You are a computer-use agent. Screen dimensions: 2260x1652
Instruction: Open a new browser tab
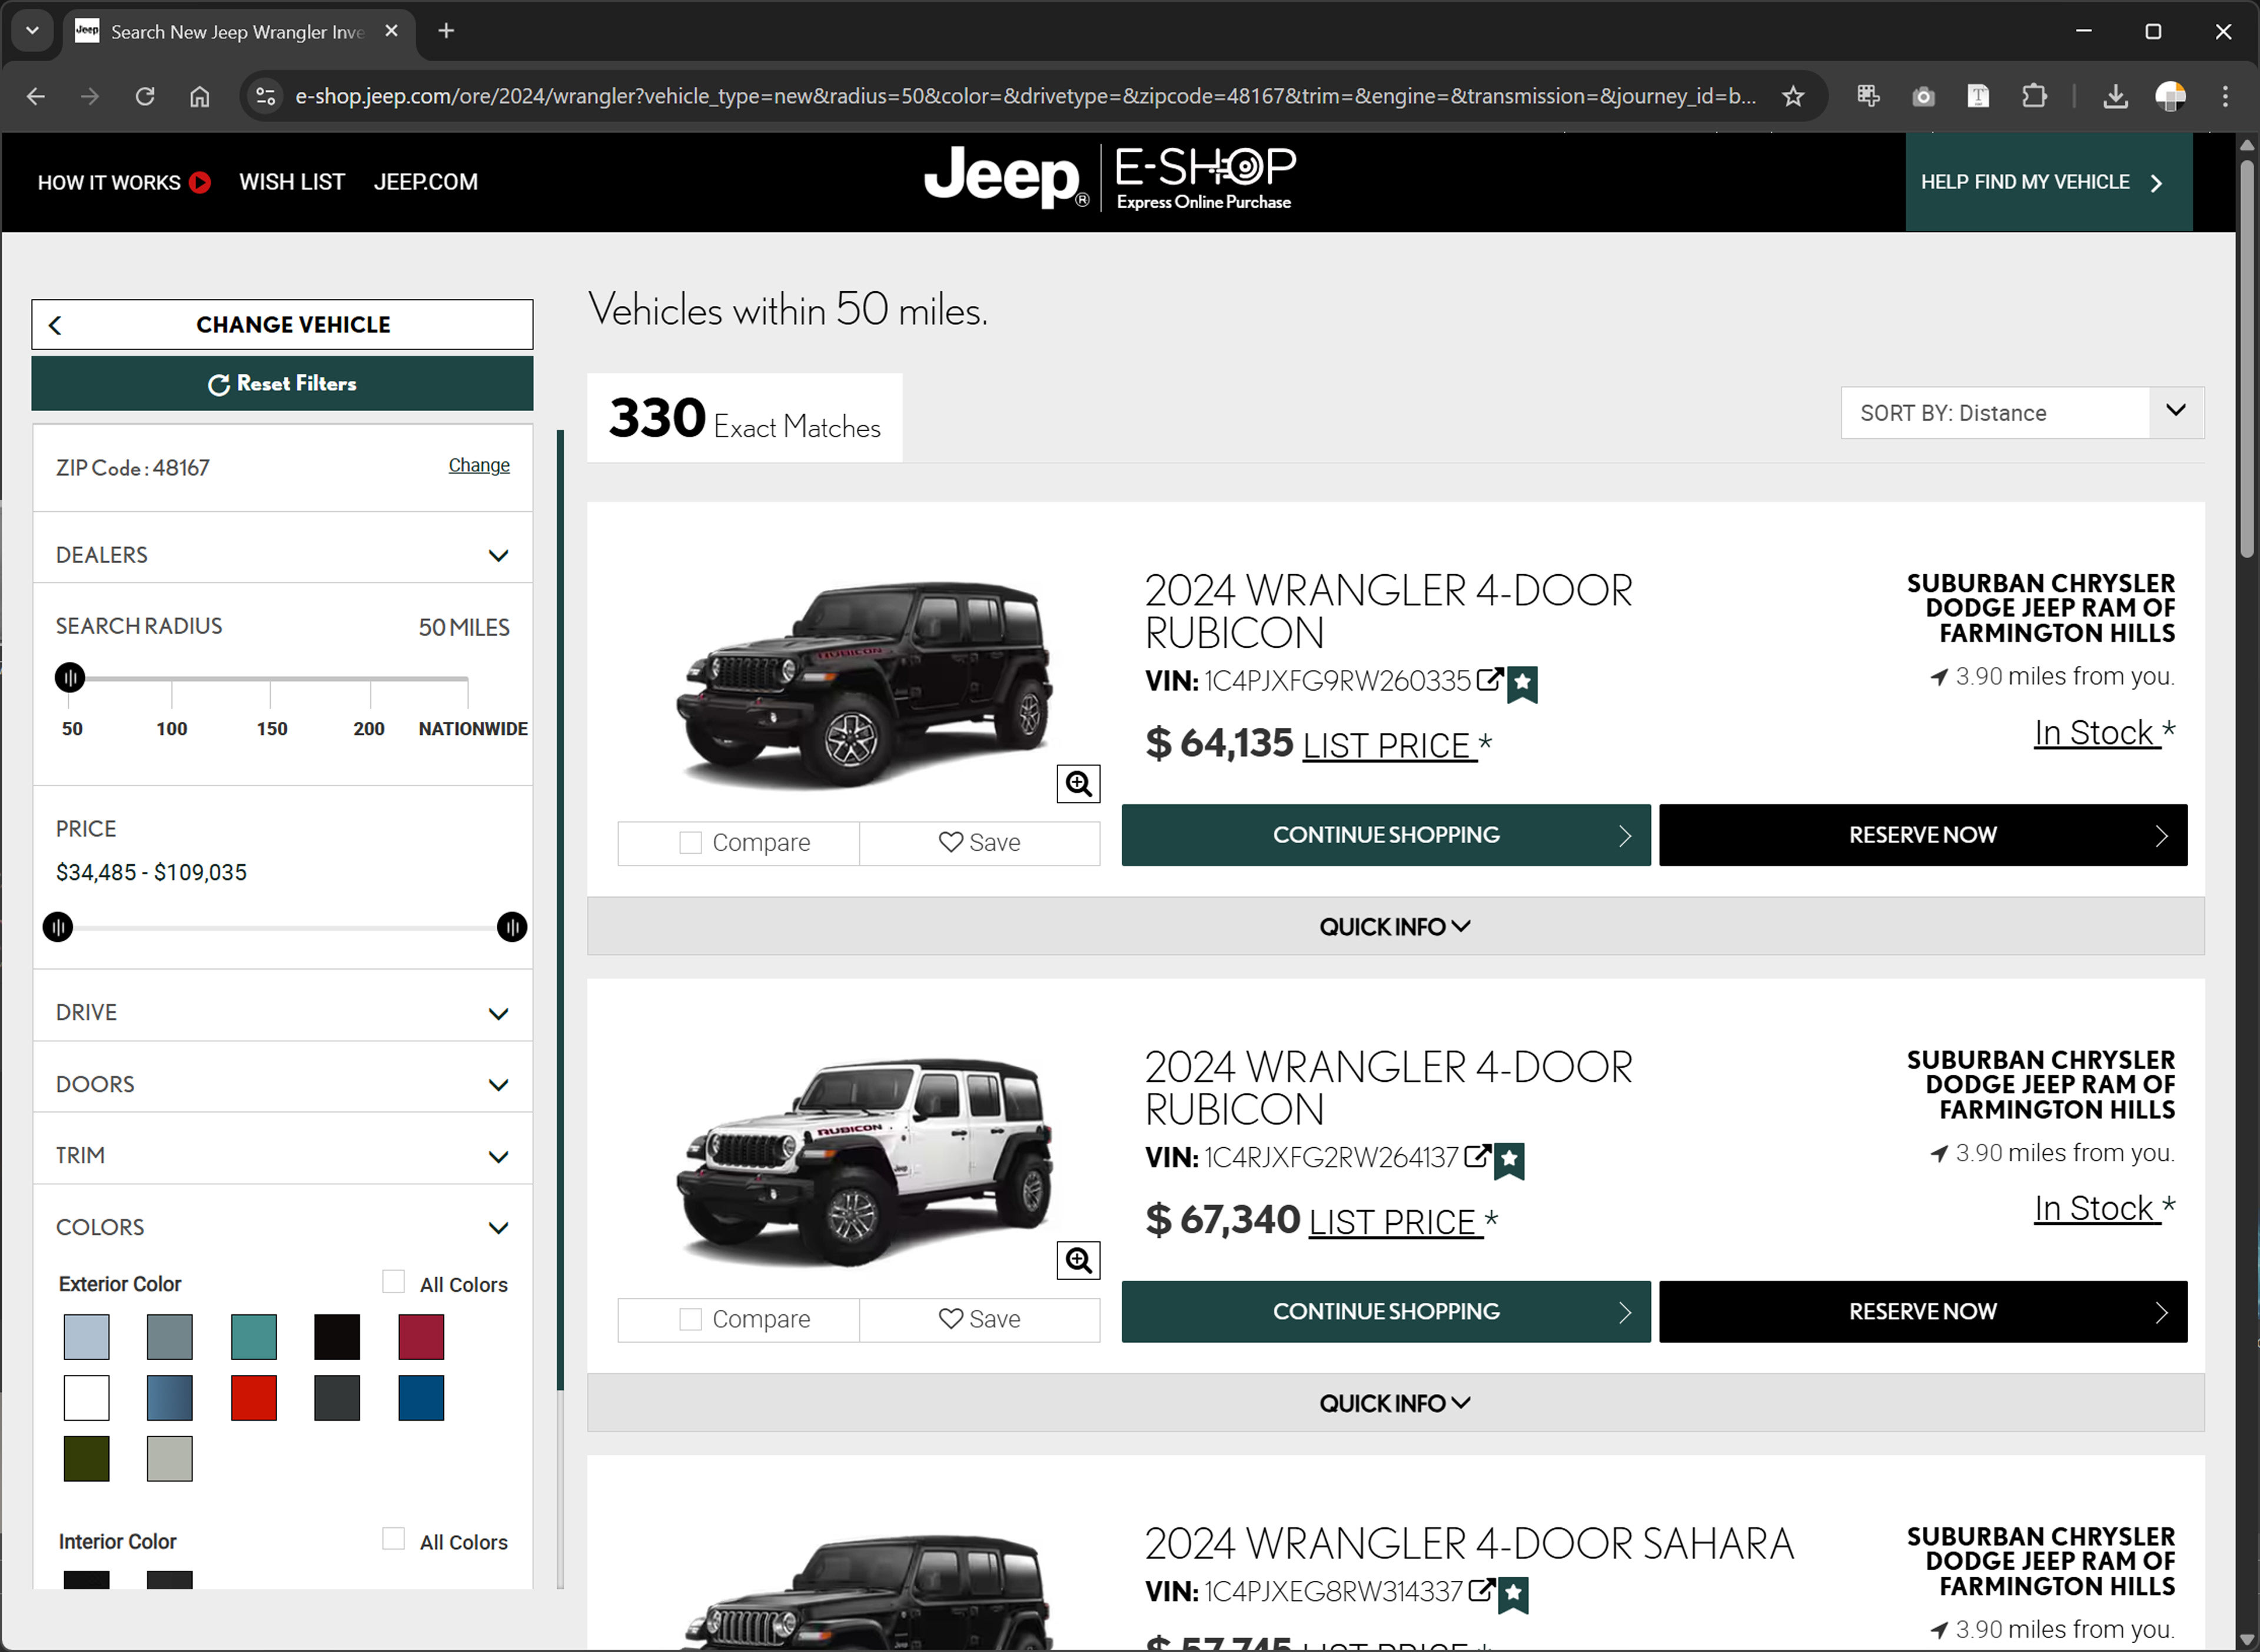pyautogui.click(x=446, y=31)
